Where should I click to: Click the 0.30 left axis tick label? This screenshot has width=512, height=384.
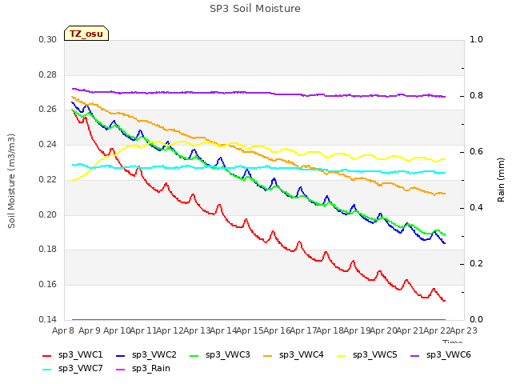point(48,39)
